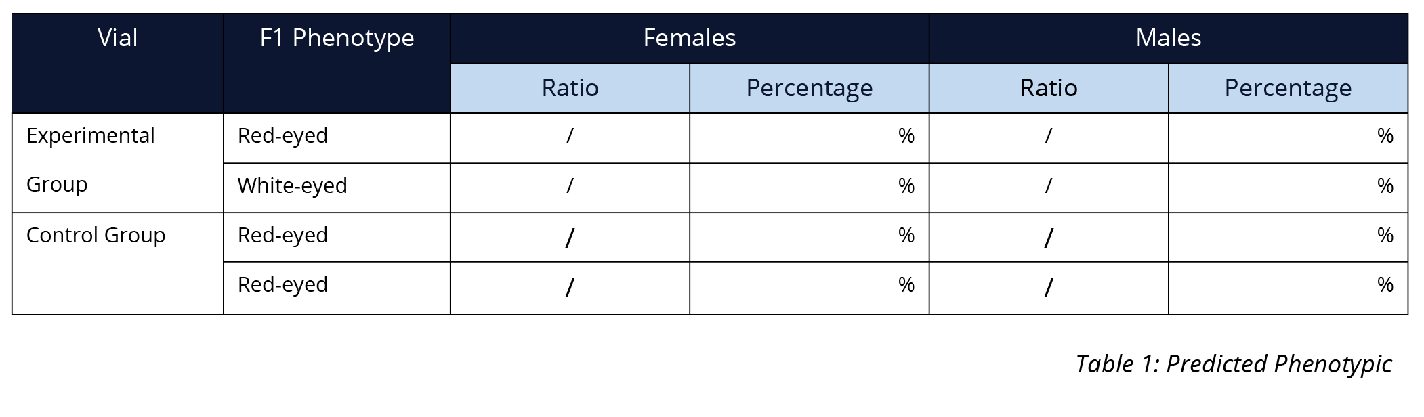Click the Vial column header
The height and width of the screenshot is (417, 1424).
click(118, 63)
